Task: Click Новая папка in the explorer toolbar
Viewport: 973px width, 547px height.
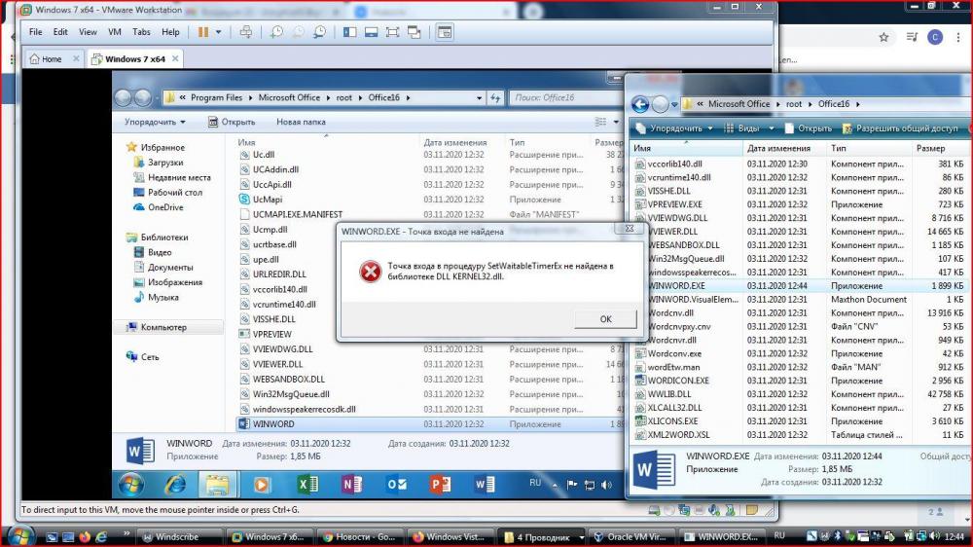Action: coord(301,123)
